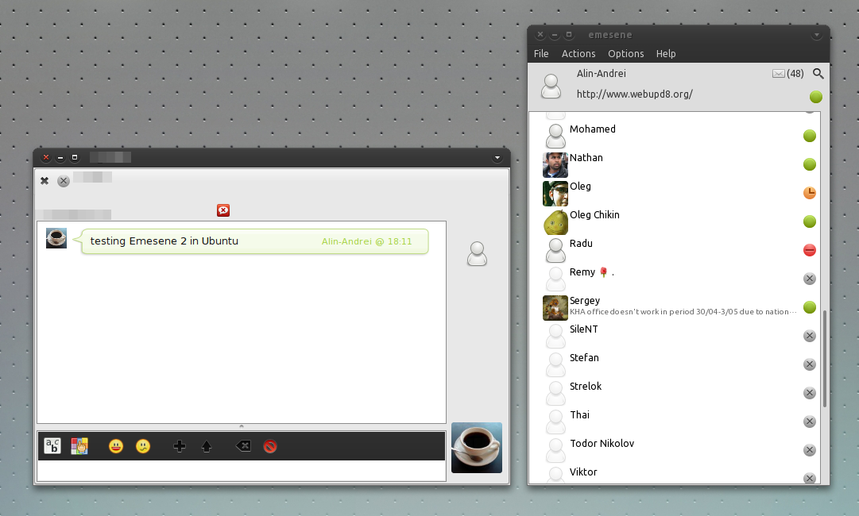This screenshot has height=516, width=859.
Task: Click the contact list vertical scrollbar
Action: pyautogui.click(x=825, y=358)
